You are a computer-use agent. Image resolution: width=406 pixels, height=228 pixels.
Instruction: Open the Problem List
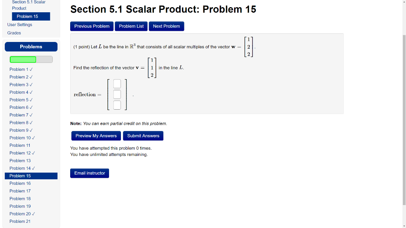(x=131, y=26)
